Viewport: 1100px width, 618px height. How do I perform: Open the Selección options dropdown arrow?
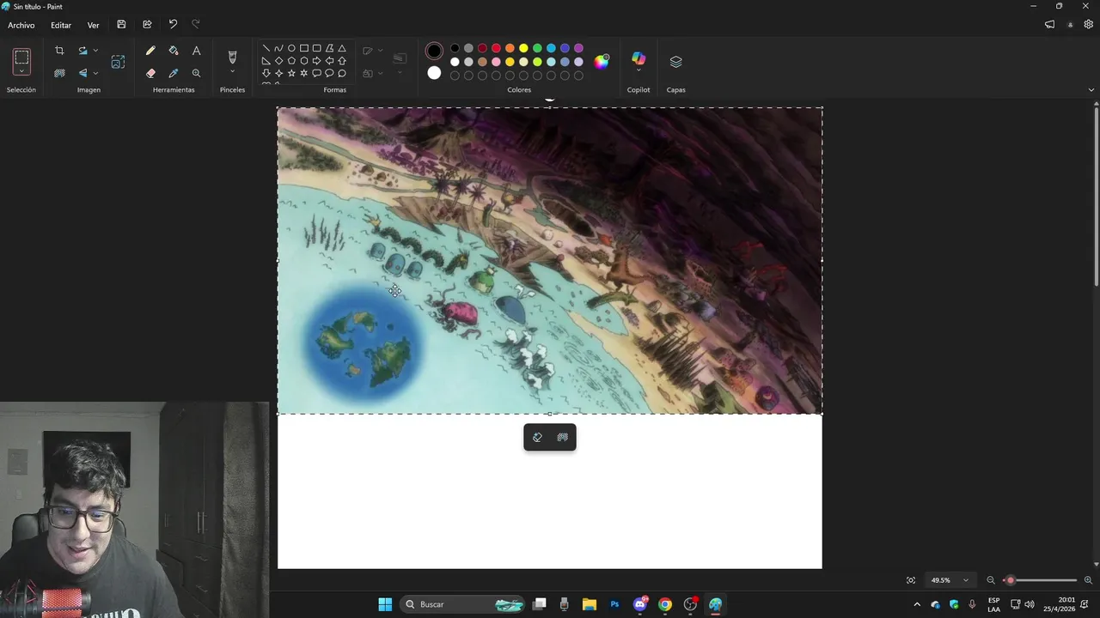(21, 72)
